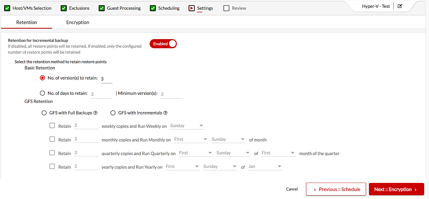Open help icon for GFS with Incrementals

(x=165, y=113)
